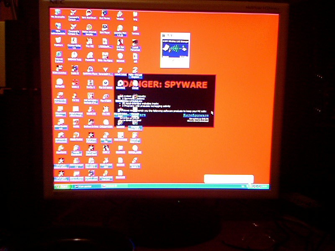Click the DANGER: SPYWARE heading
Screen dimensions: 335x251
[x=165, y=85]
